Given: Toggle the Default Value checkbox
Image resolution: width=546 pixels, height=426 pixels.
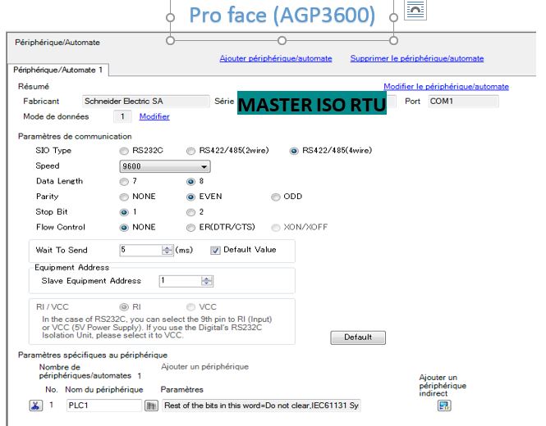Looking at the screenshot, I should tap(215, 250).
